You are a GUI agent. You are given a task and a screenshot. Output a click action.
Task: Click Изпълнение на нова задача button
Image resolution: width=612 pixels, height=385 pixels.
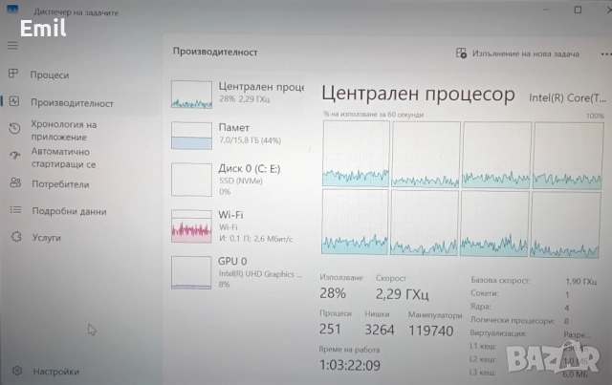click(517, 53)
